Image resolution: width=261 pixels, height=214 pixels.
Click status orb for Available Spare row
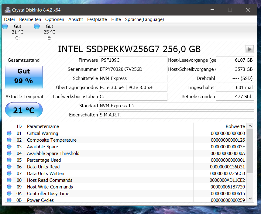tap(9, 147)
